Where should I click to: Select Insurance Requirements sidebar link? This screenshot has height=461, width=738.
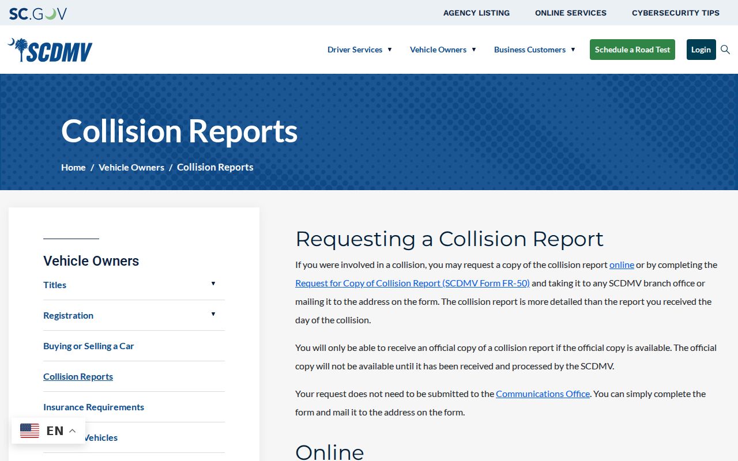click(93, 407)
